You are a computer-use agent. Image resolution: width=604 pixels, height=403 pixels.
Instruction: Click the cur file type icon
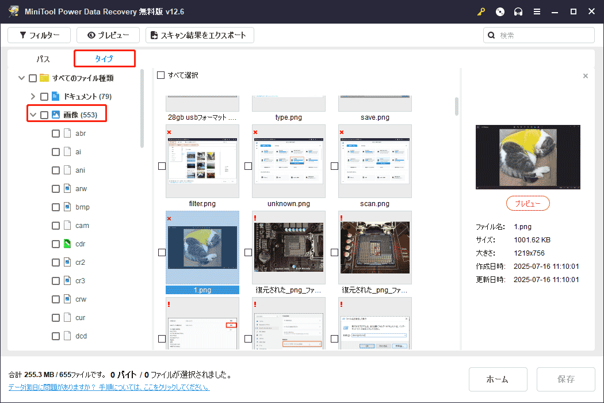tap(67, 317)
